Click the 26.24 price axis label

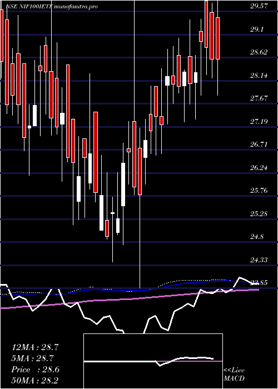[x=259, y=167]
